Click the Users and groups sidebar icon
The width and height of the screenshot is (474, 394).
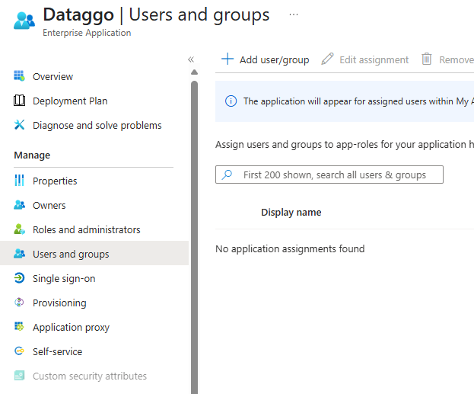(x=19, y=253)
